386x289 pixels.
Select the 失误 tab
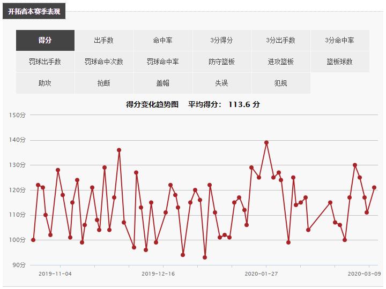point(221,83)
